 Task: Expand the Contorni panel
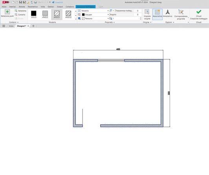[x=14, y=22]
